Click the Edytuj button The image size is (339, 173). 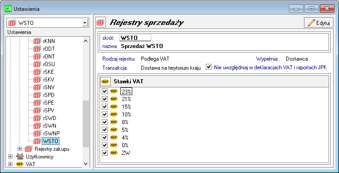(x=319, y=23)
